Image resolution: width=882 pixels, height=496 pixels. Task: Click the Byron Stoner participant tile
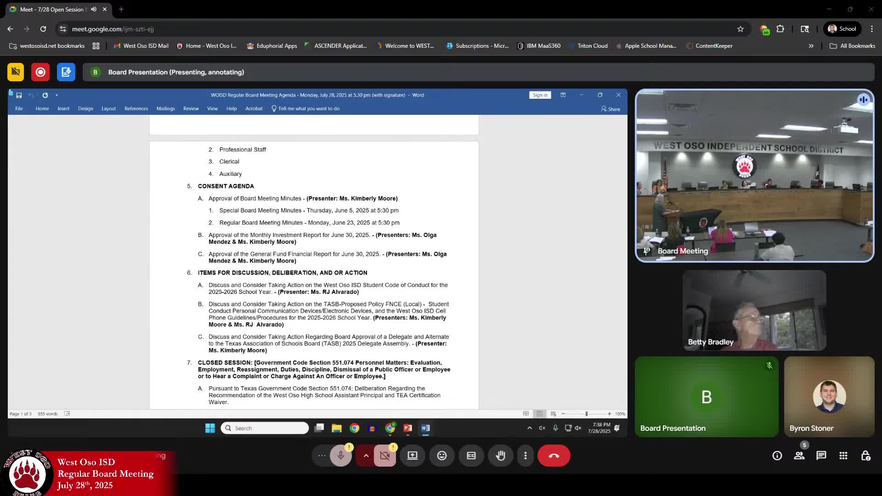point(829,397)
